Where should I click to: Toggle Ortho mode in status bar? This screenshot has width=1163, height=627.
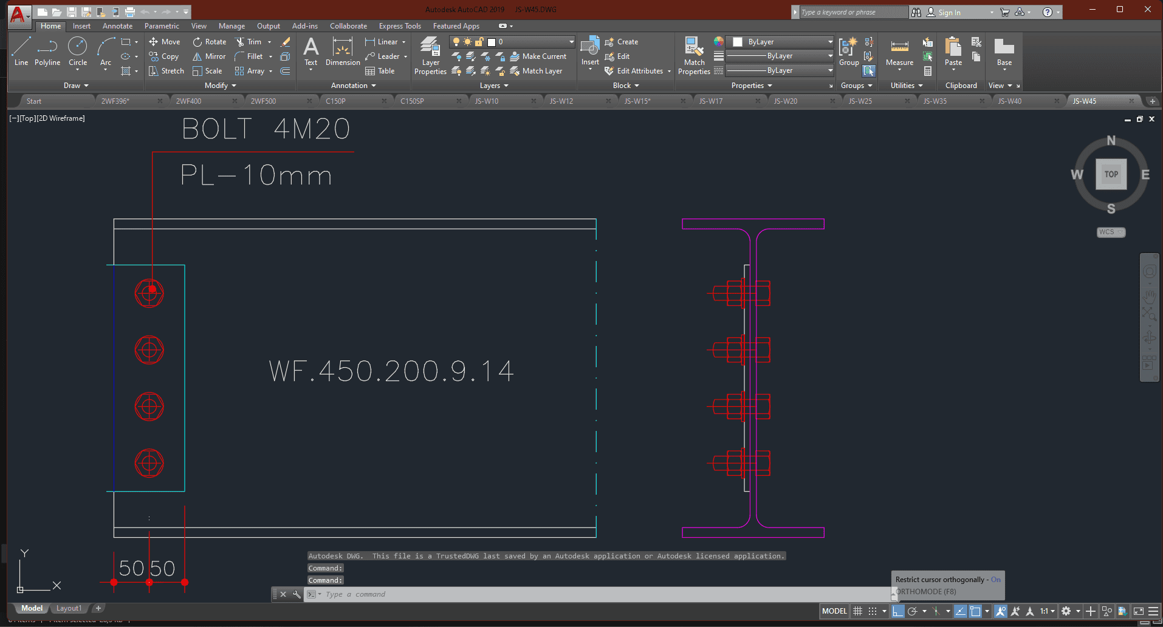(897, 611)
